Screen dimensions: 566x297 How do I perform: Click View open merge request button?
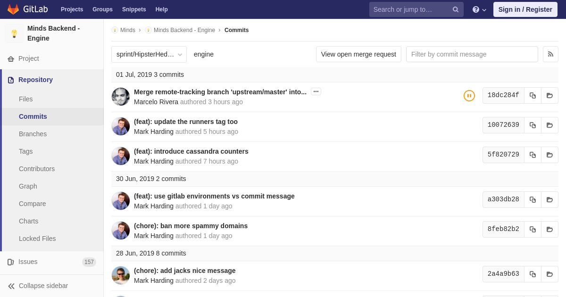tap(358, 54)
